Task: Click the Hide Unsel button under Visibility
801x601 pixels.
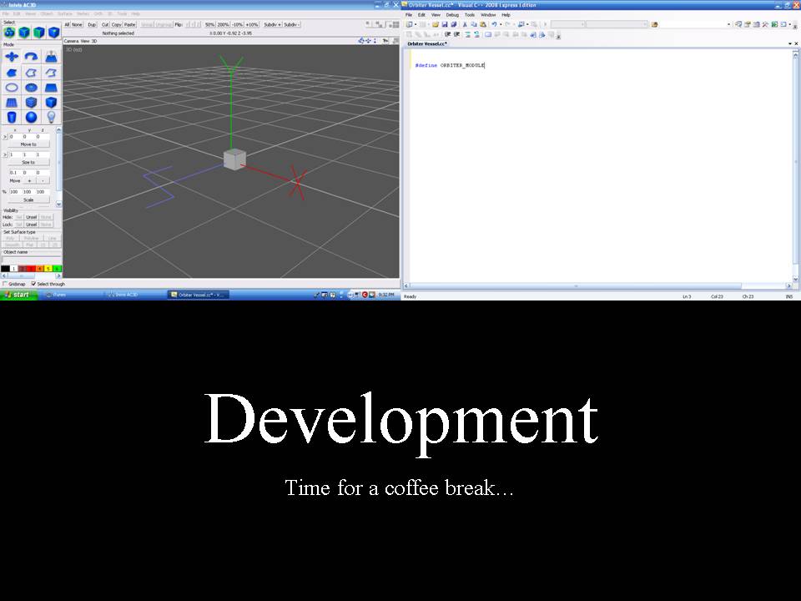Action: (32, 217)
